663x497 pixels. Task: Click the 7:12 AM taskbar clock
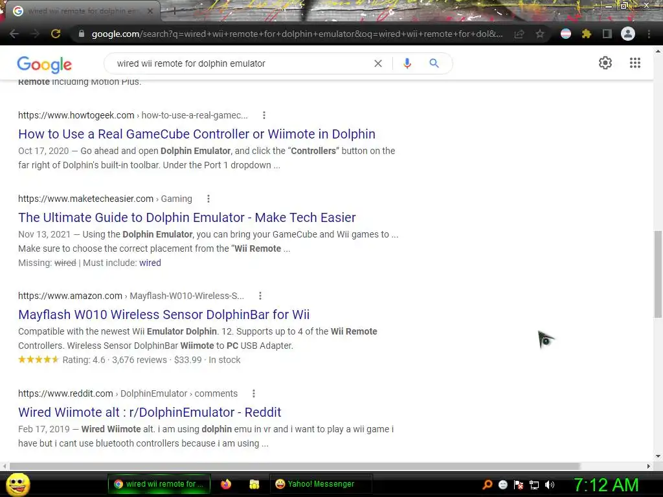[606, 485]
